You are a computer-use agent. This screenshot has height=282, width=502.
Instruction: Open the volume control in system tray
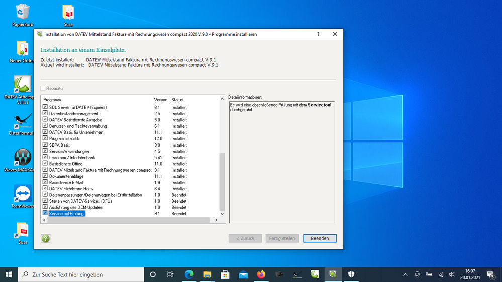point(452,274)
